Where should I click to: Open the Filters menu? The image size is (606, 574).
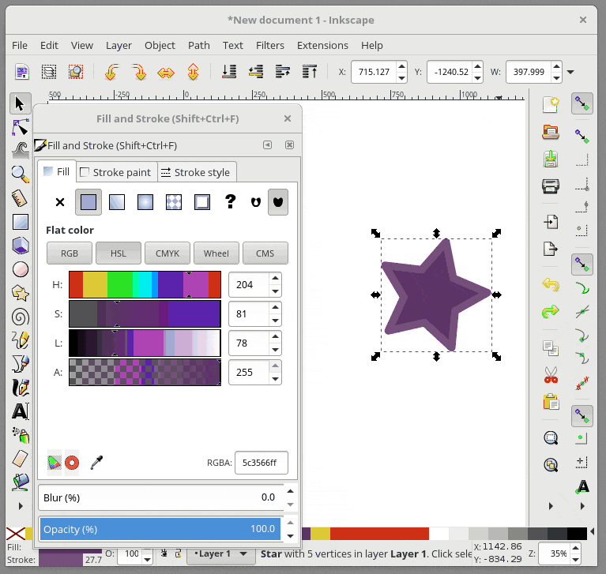[270, 45]
